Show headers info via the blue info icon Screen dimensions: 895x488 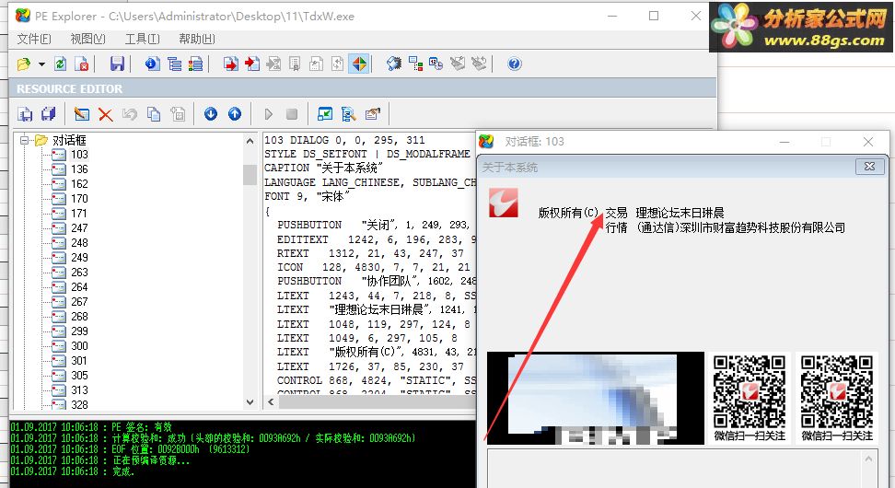(153, 64)
